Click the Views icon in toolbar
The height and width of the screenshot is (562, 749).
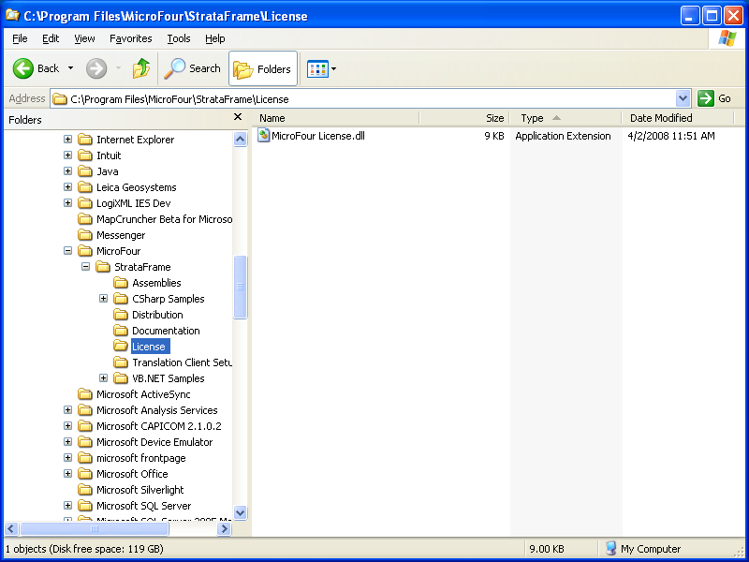point(317,68)
